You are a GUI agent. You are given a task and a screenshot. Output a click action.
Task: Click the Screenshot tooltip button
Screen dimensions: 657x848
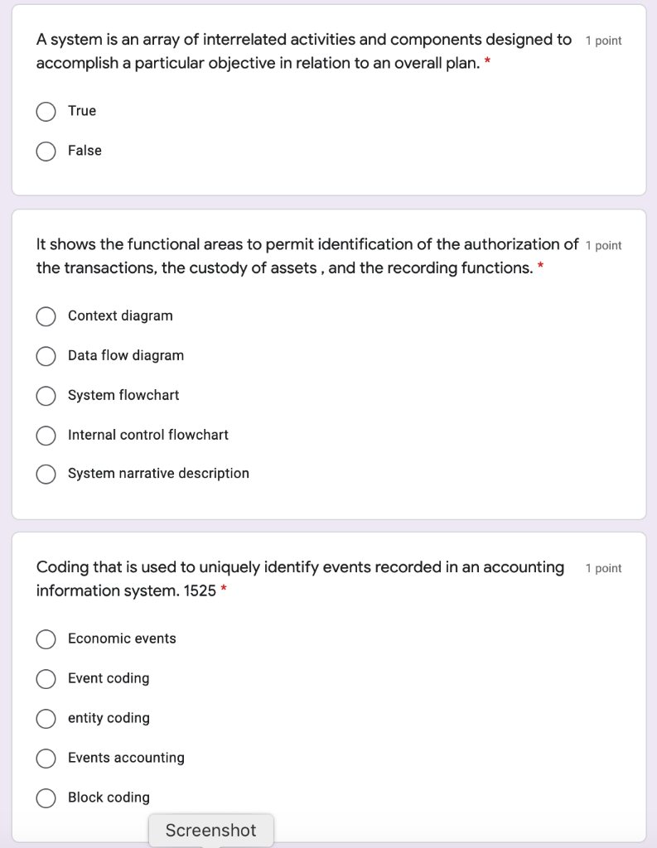click(x=210, y=830)
